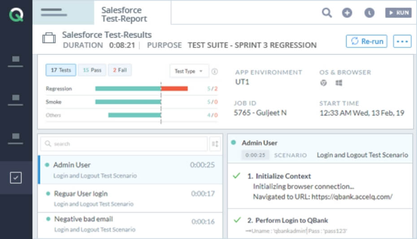Click the search magnifier icon in header

(327, 13)
